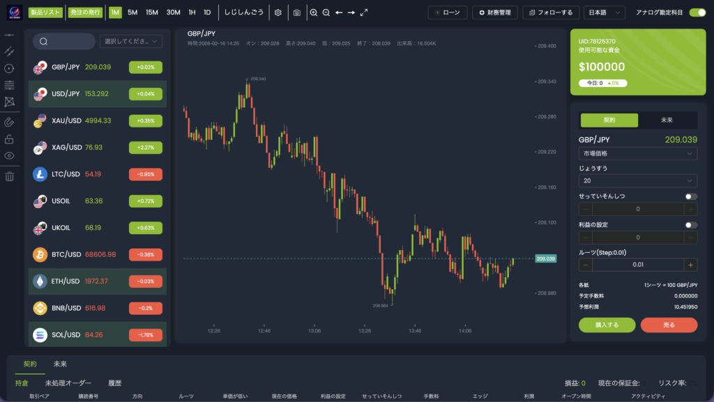Enable the せっていそんしつ stop-loss switch
The width and height of the screenshot is (714, 402).
tap(690, 196)
